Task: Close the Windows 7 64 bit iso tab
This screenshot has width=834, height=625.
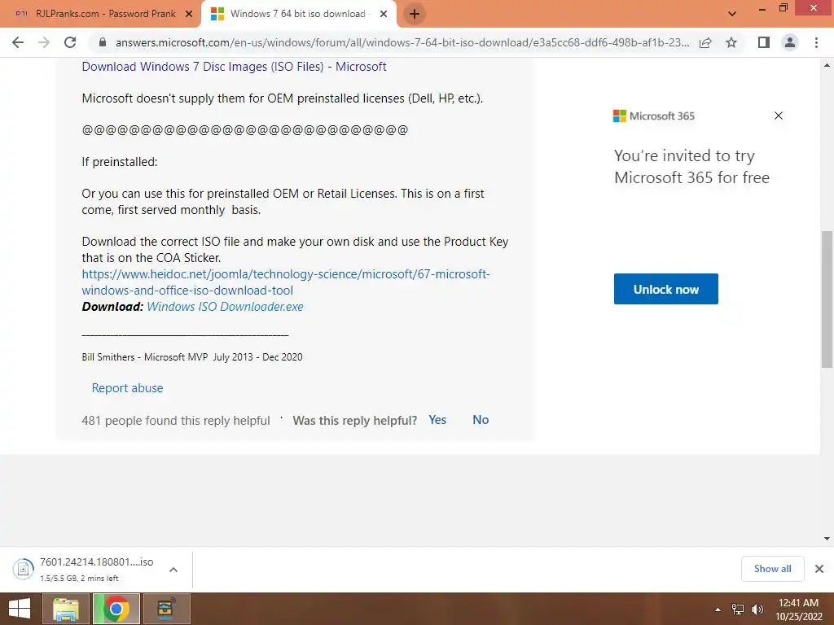Action: point(384,15)
